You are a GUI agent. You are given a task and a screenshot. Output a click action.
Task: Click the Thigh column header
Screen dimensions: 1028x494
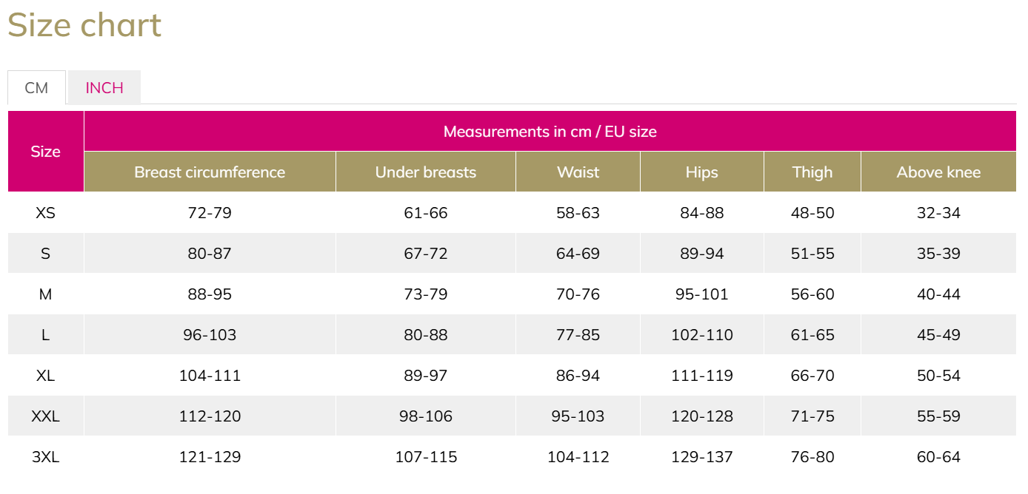[x=812, y=172]
